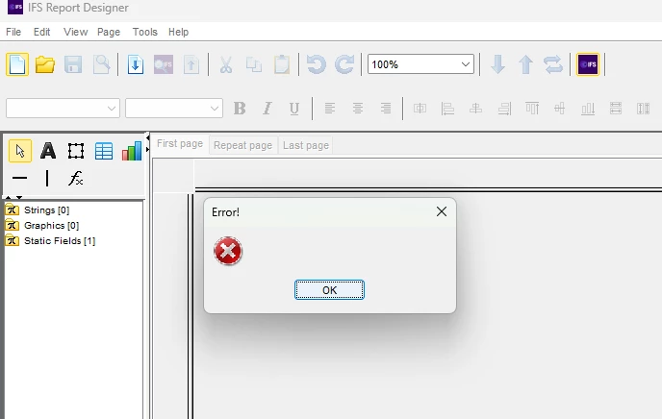
Task: Click the Print preview magnifier icon
Action: click(x=101, y=64)
